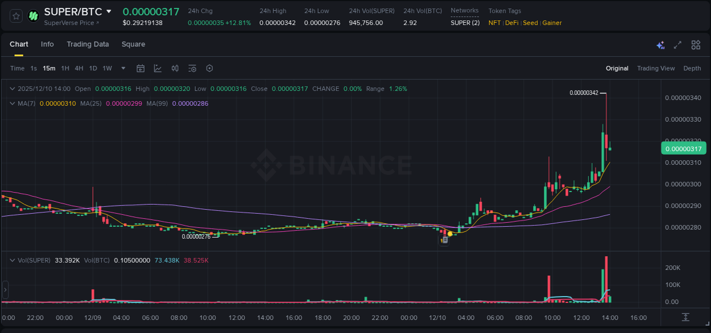Switch to the Depth view
Screen dimensions: 711x333
(692, 68)
